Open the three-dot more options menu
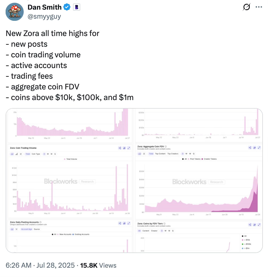 click(x=259, y=7)
